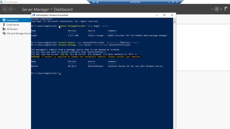
Task: Click the 'Dashboard' breadcrumb in header
Action: [x=63, y=9]
